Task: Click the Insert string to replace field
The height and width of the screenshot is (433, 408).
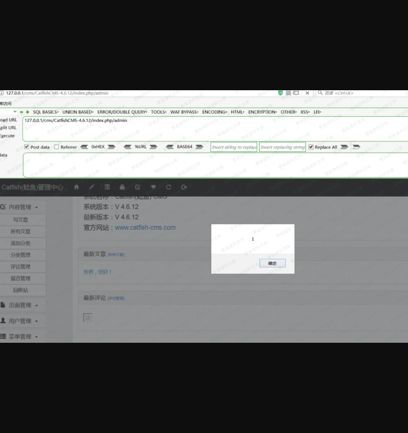Action: (234, 147)
